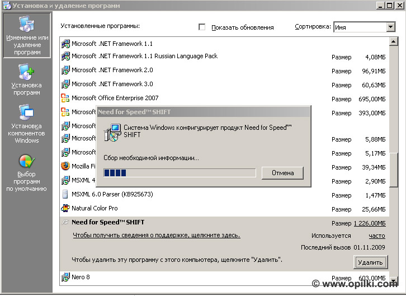Click the Microsoft .NET Framework 3.0 icon
The image size is (406, 296).
click(65, 84)
